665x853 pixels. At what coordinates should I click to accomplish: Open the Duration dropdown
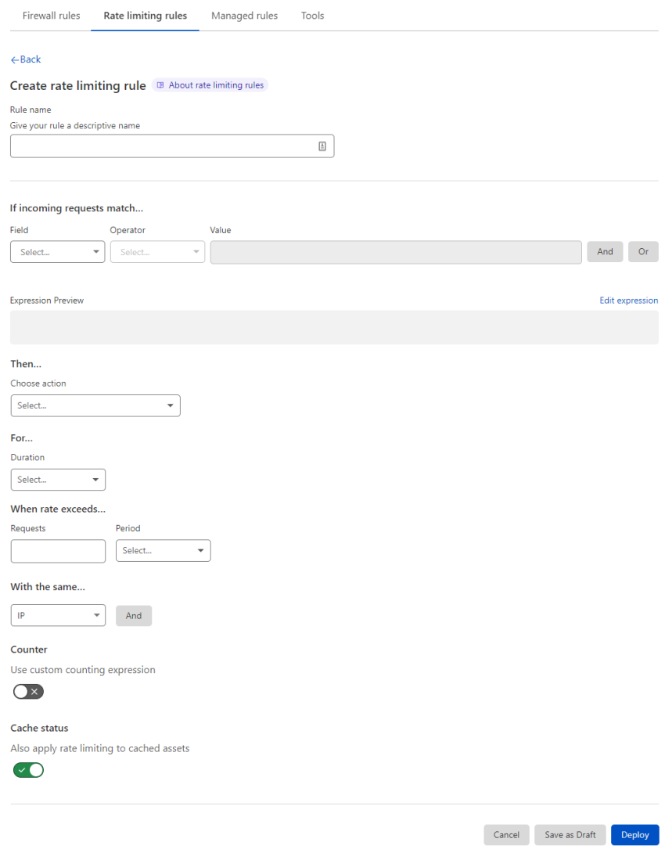tap(58, 479)
